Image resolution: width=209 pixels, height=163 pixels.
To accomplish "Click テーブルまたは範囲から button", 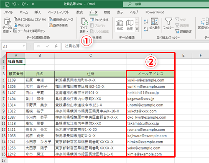I will point(29,31).
